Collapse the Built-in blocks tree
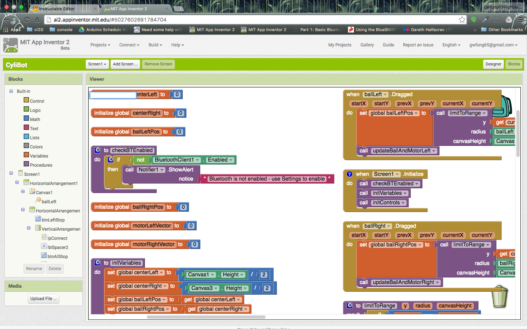 point(11,91)
